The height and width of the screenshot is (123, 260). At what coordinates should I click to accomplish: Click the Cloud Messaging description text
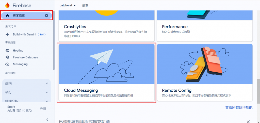click(99, 96)
